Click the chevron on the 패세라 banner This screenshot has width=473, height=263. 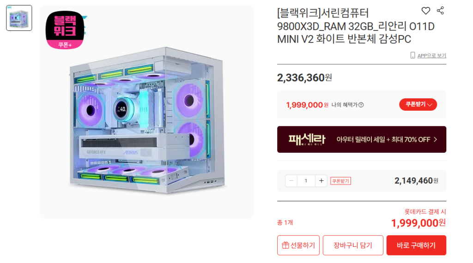(x=435, y=139)
